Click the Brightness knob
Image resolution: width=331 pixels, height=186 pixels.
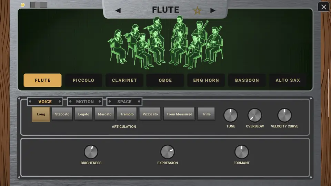[91, 152]
